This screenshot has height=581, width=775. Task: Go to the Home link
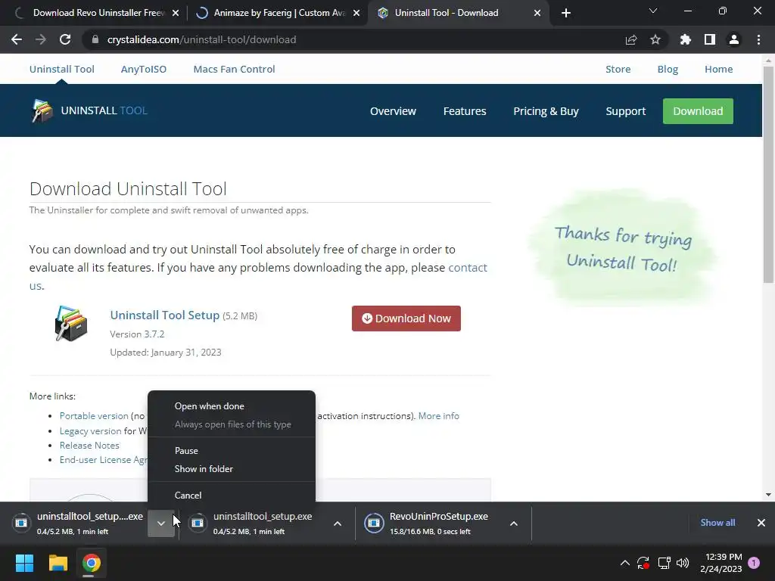pos(719,69)
